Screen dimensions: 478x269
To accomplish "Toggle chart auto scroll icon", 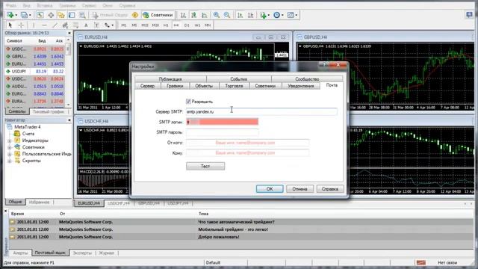I will [240, 15].
